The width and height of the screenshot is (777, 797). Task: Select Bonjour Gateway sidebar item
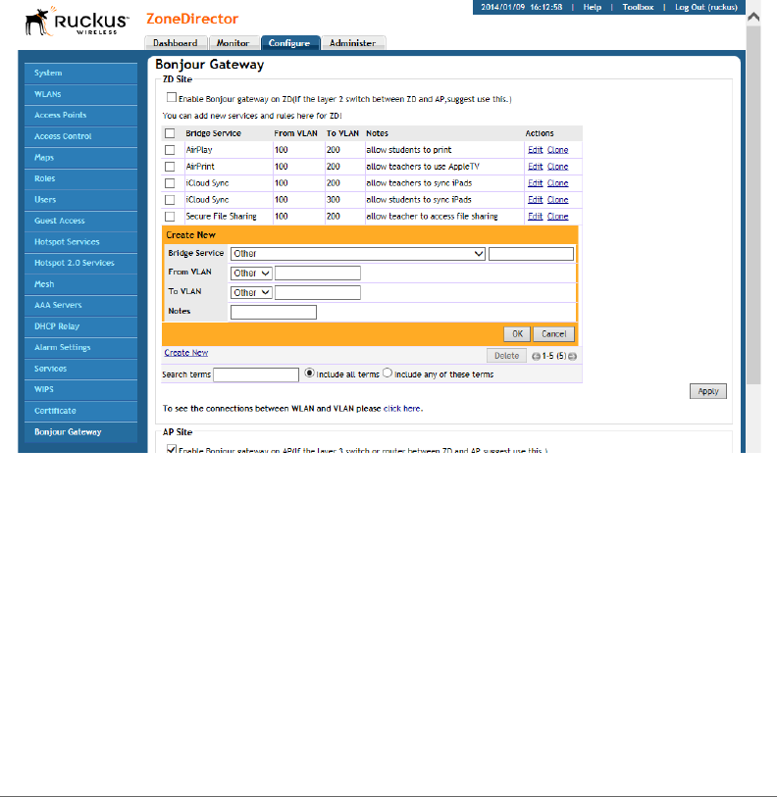(80, 432)
